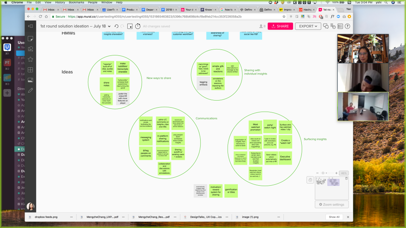Click the sticky-note color square icon in header
This screenshot has height=228, width=406.
pyautogui.click(x=130, y=26)
